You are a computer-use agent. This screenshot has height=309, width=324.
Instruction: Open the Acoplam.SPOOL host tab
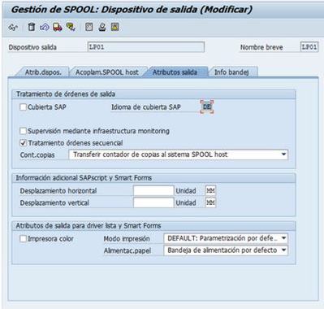pos(107,72)
